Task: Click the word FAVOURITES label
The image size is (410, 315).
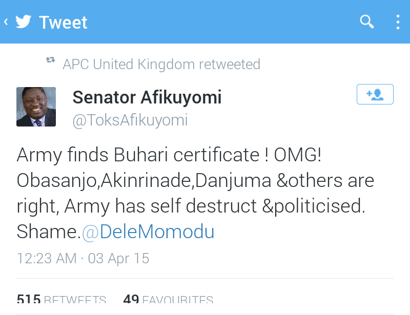Action: [177, 299]
